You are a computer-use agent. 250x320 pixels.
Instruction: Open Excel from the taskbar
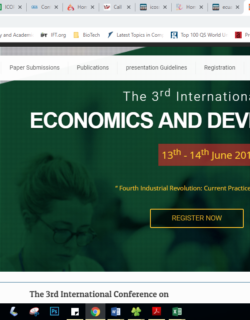[x=177, y=311]
